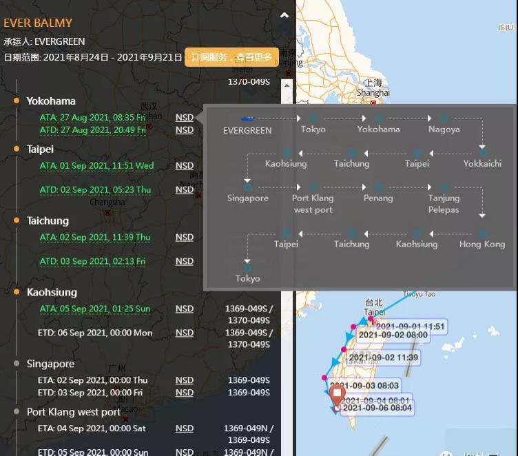518x456 pixels.
Task: Click the orange Kaohsiung timeline dot
Action: click(x=17, y=292)
